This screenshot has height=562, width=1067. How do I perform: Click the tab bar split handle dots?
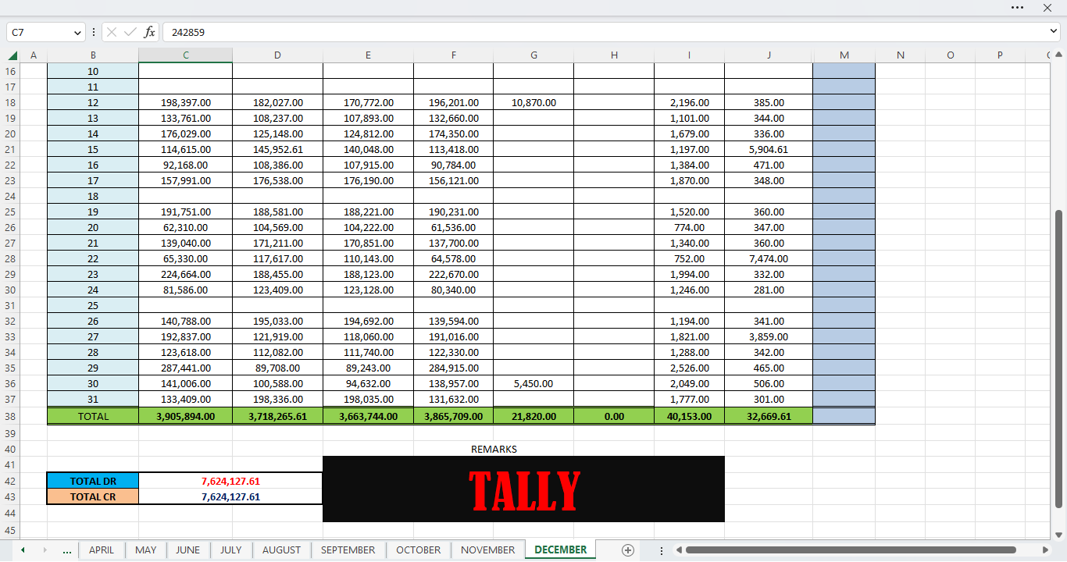(660, 550)
